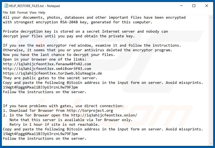Screen dimensions: 215x148
Task: Open the Edit menu
Action: [13, 12]
